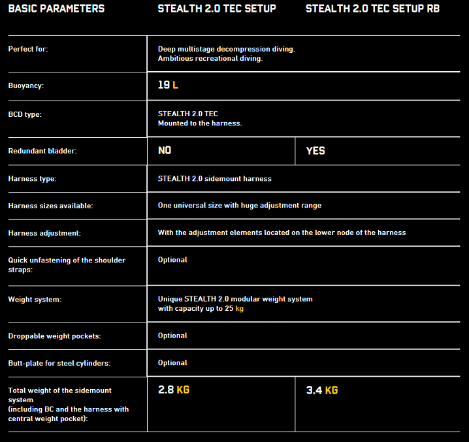Screen dimensions: 469x442
Task: Click the Buoyancy row label
Action: tap(26, 86)
